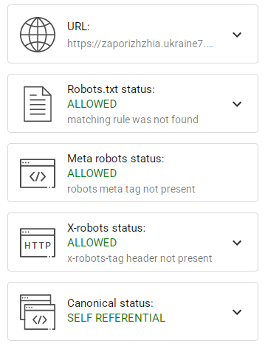Click "robots meta tag not present" text
268x349 pixels.
(131, 189)
